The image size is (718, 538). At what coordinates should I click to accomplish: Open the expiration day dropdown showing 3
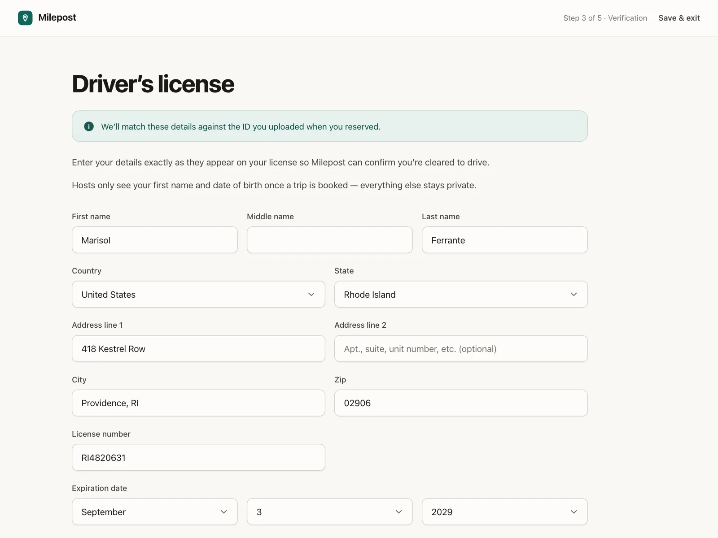click(x=330, y=512)
